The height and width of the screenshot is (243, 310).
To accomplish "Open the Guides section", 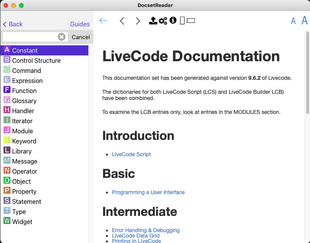I will (x=80, y=24).
